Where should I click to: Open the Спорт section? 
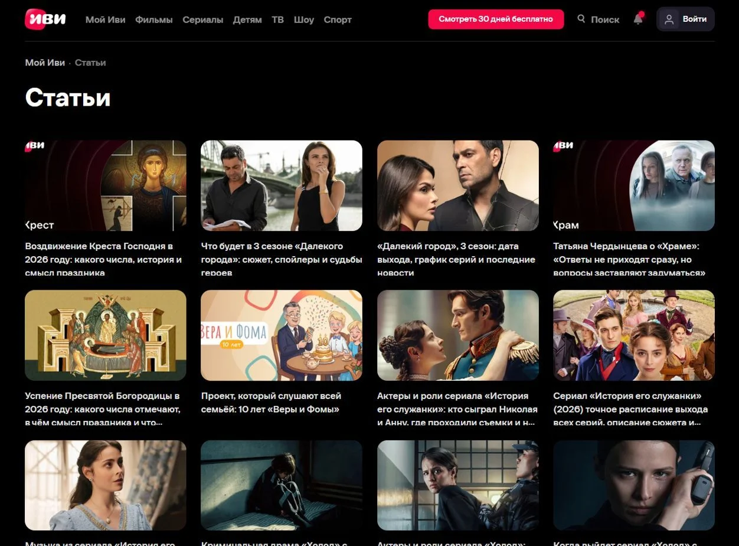tap(338, 19)
